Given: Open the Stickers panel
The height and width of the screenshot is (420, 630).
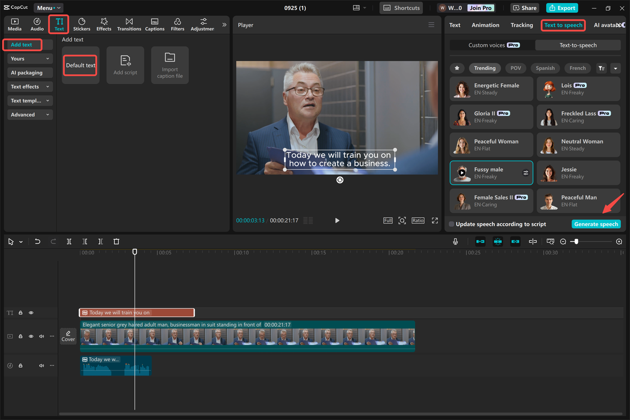Looking at the screenshot, I should 81,24.
